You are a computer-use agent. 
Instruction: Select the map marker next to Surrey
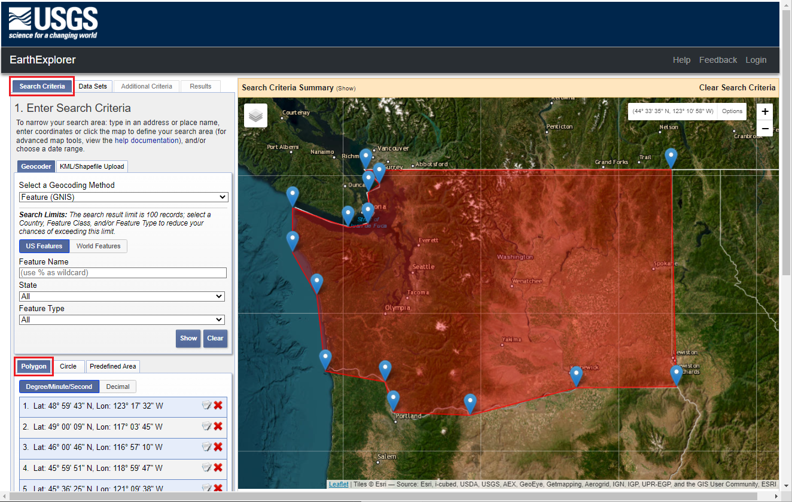pos(379,173)
